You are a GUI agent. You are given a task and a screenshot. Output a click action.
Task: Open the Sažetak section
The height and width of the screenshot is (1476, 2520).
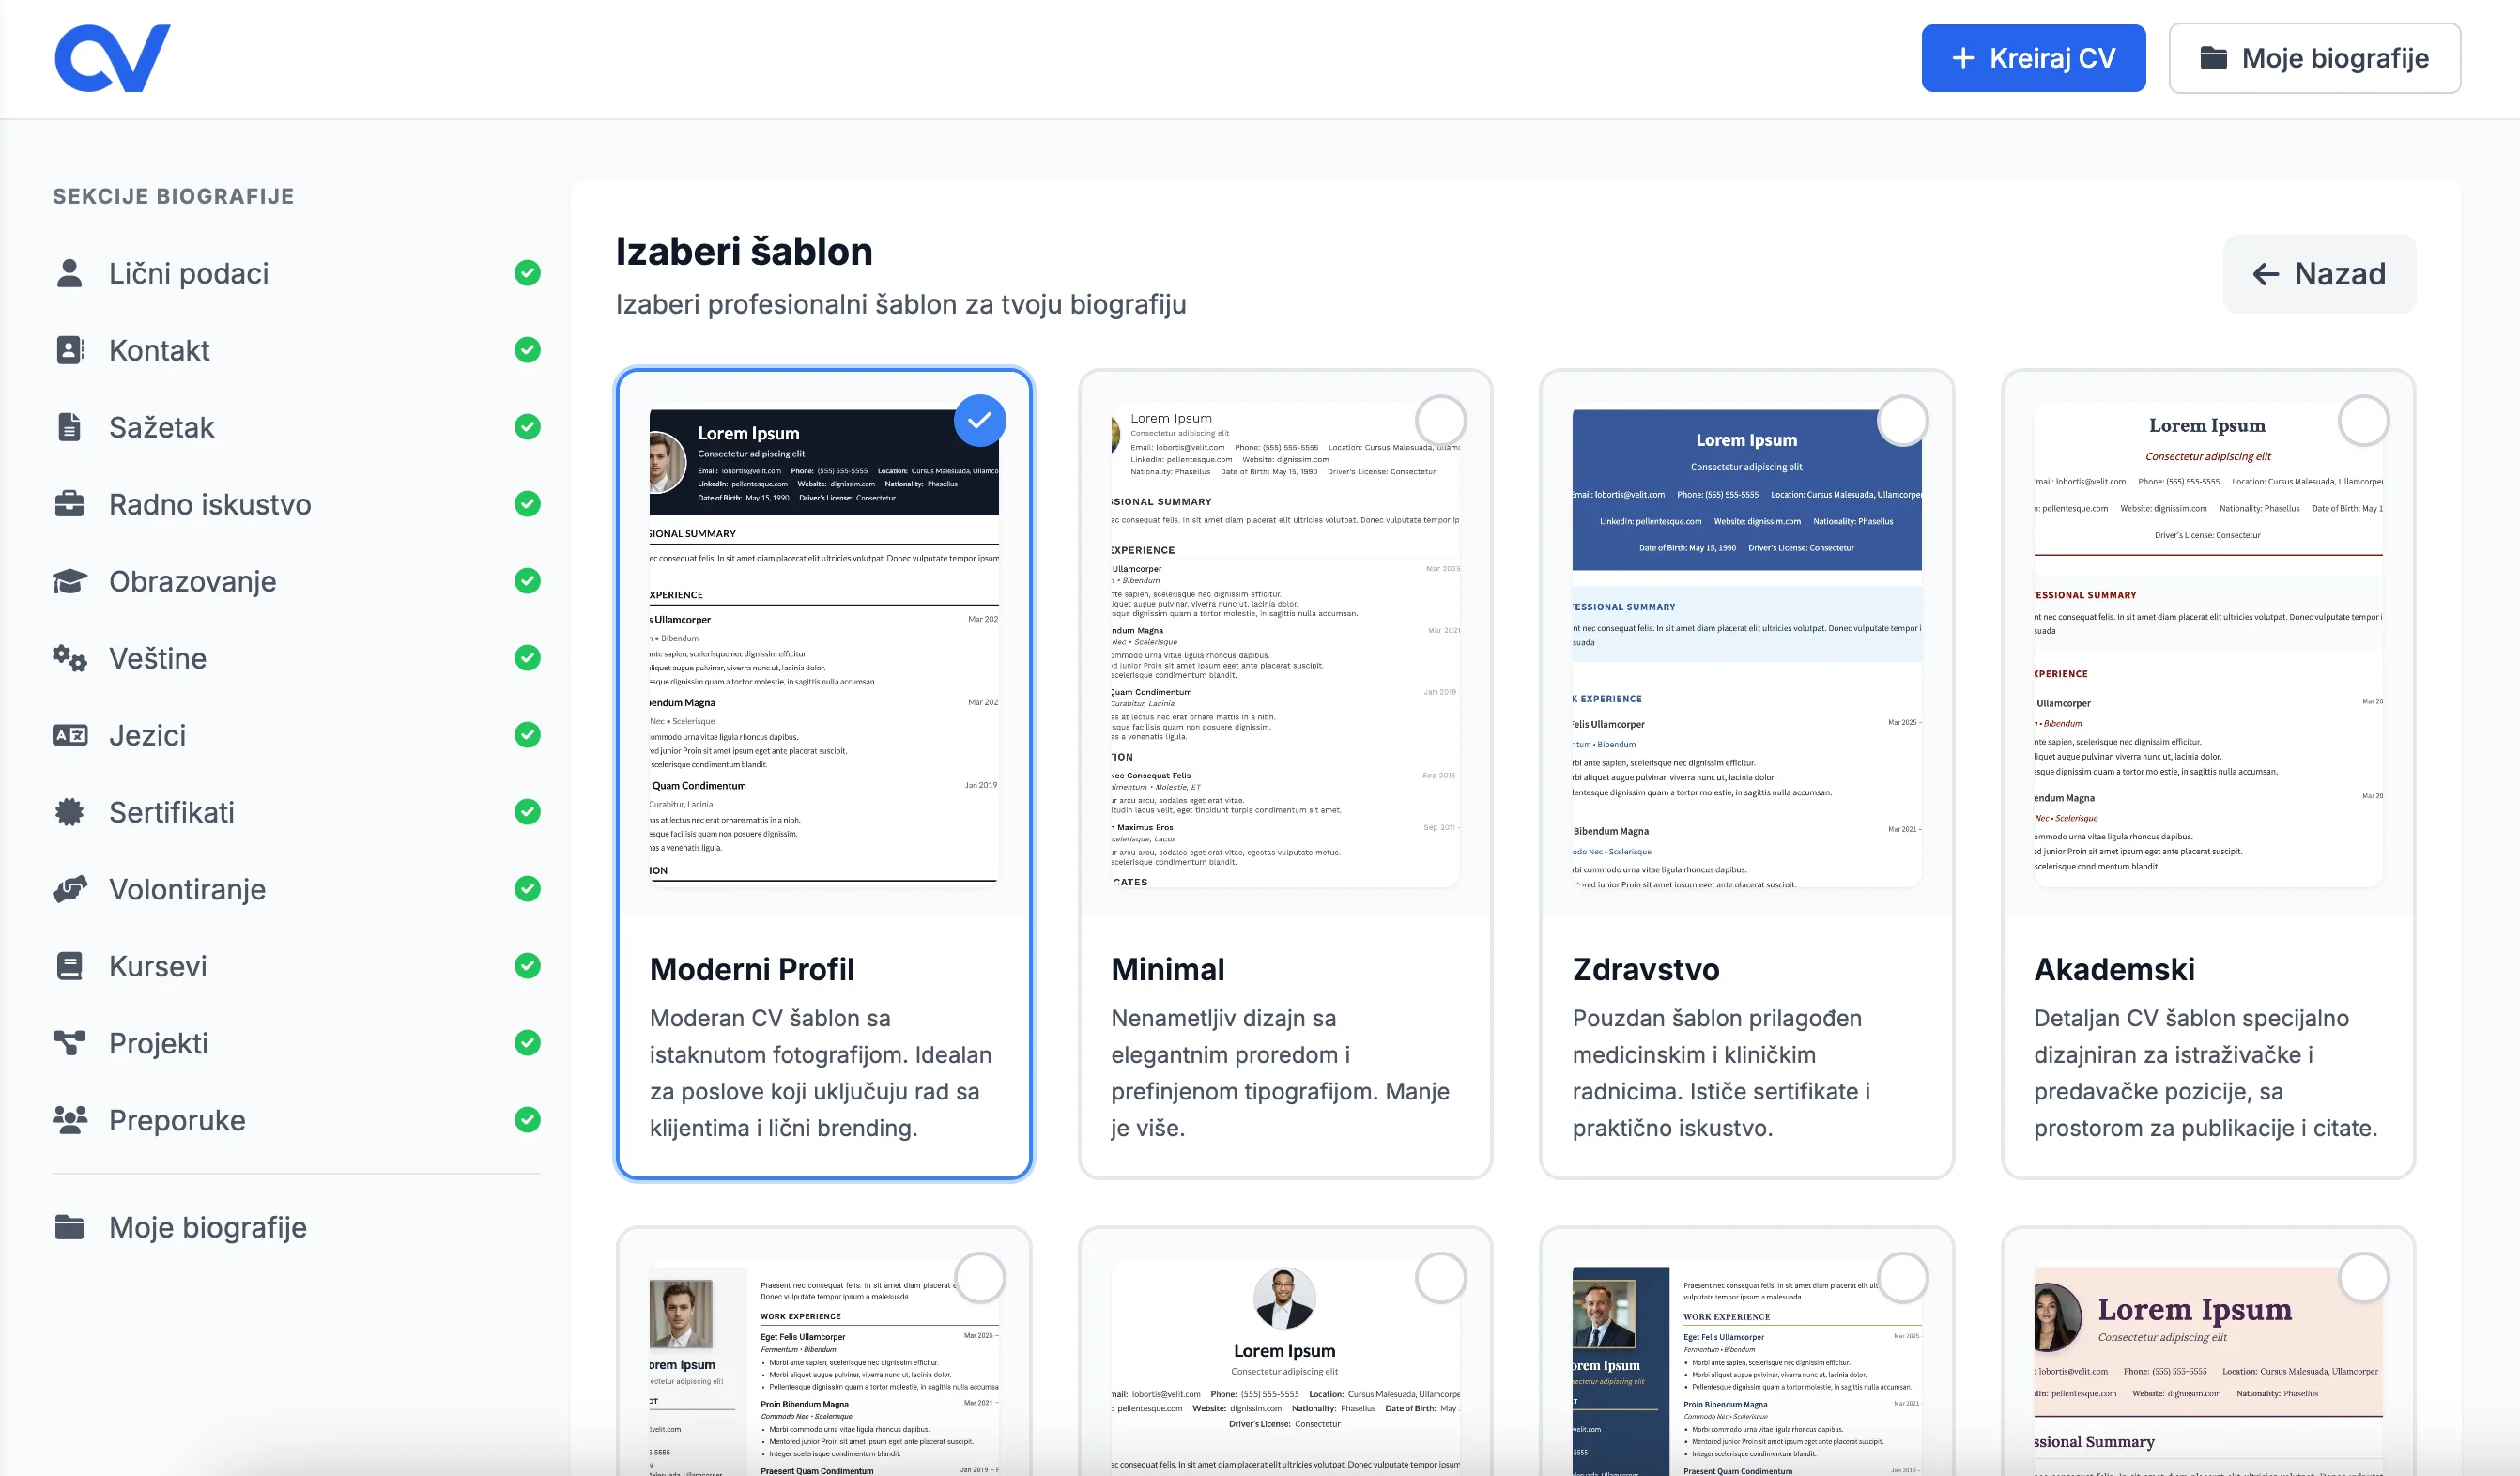[161, 427]
